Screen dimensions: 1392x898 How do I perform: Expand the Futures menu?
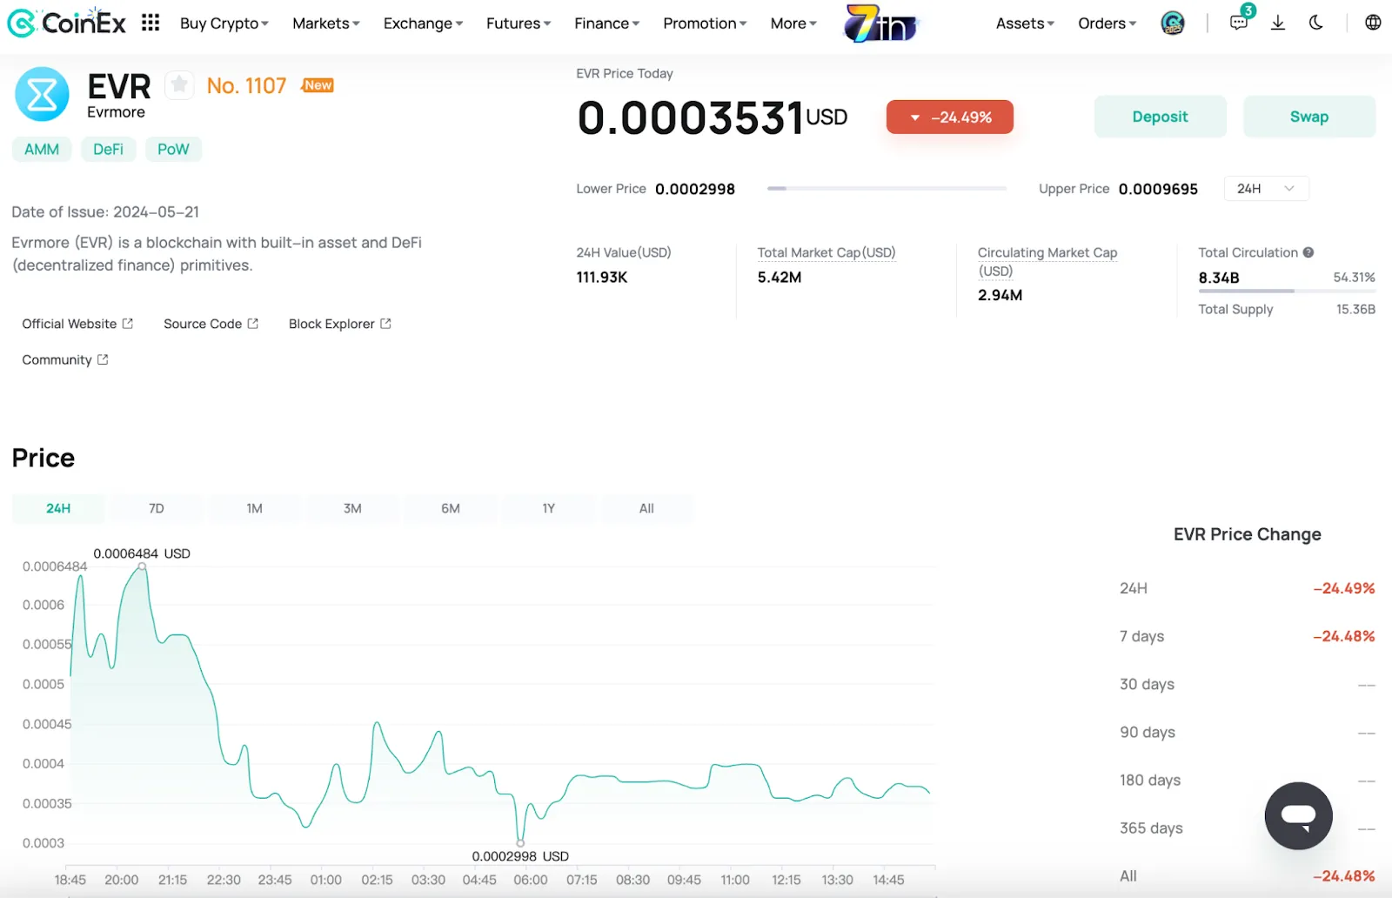click(519, 23)
